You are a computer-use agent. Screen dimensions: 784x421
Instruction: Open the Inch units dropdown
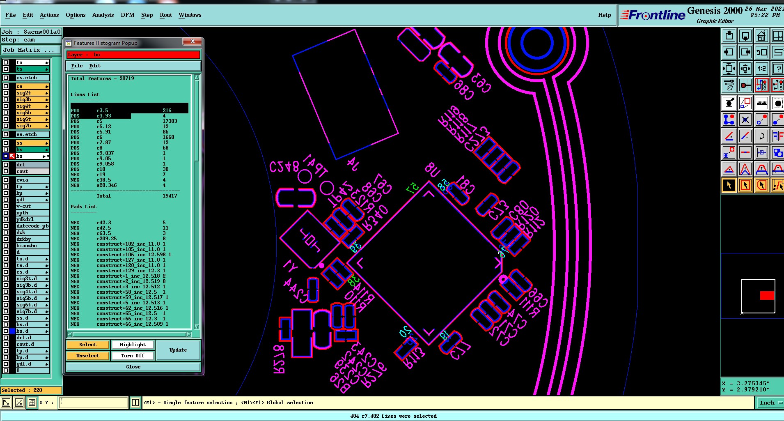click(x=770, y=403)
